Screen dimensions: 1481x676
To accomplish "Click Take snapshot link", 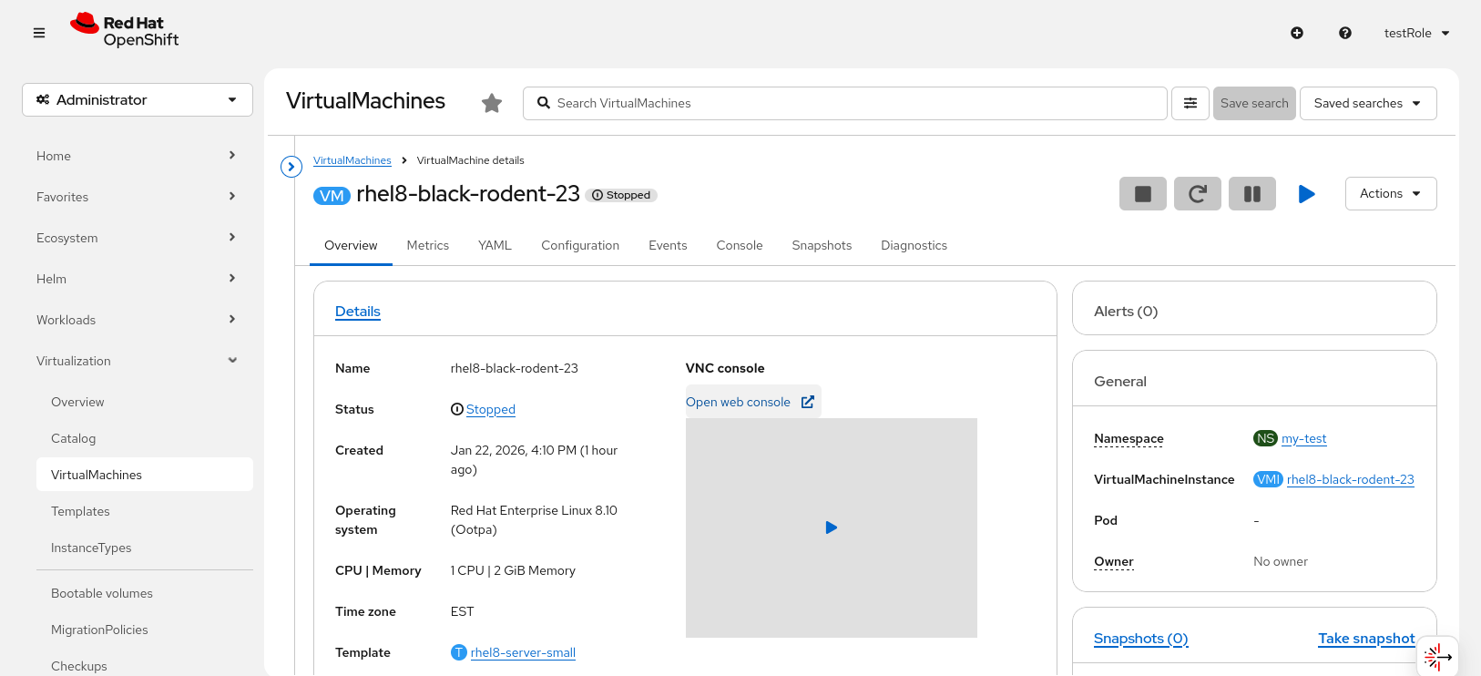I will pos(1366,639).
